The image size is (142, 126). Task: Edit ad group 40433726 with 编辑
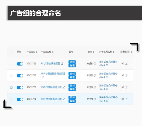72,89
